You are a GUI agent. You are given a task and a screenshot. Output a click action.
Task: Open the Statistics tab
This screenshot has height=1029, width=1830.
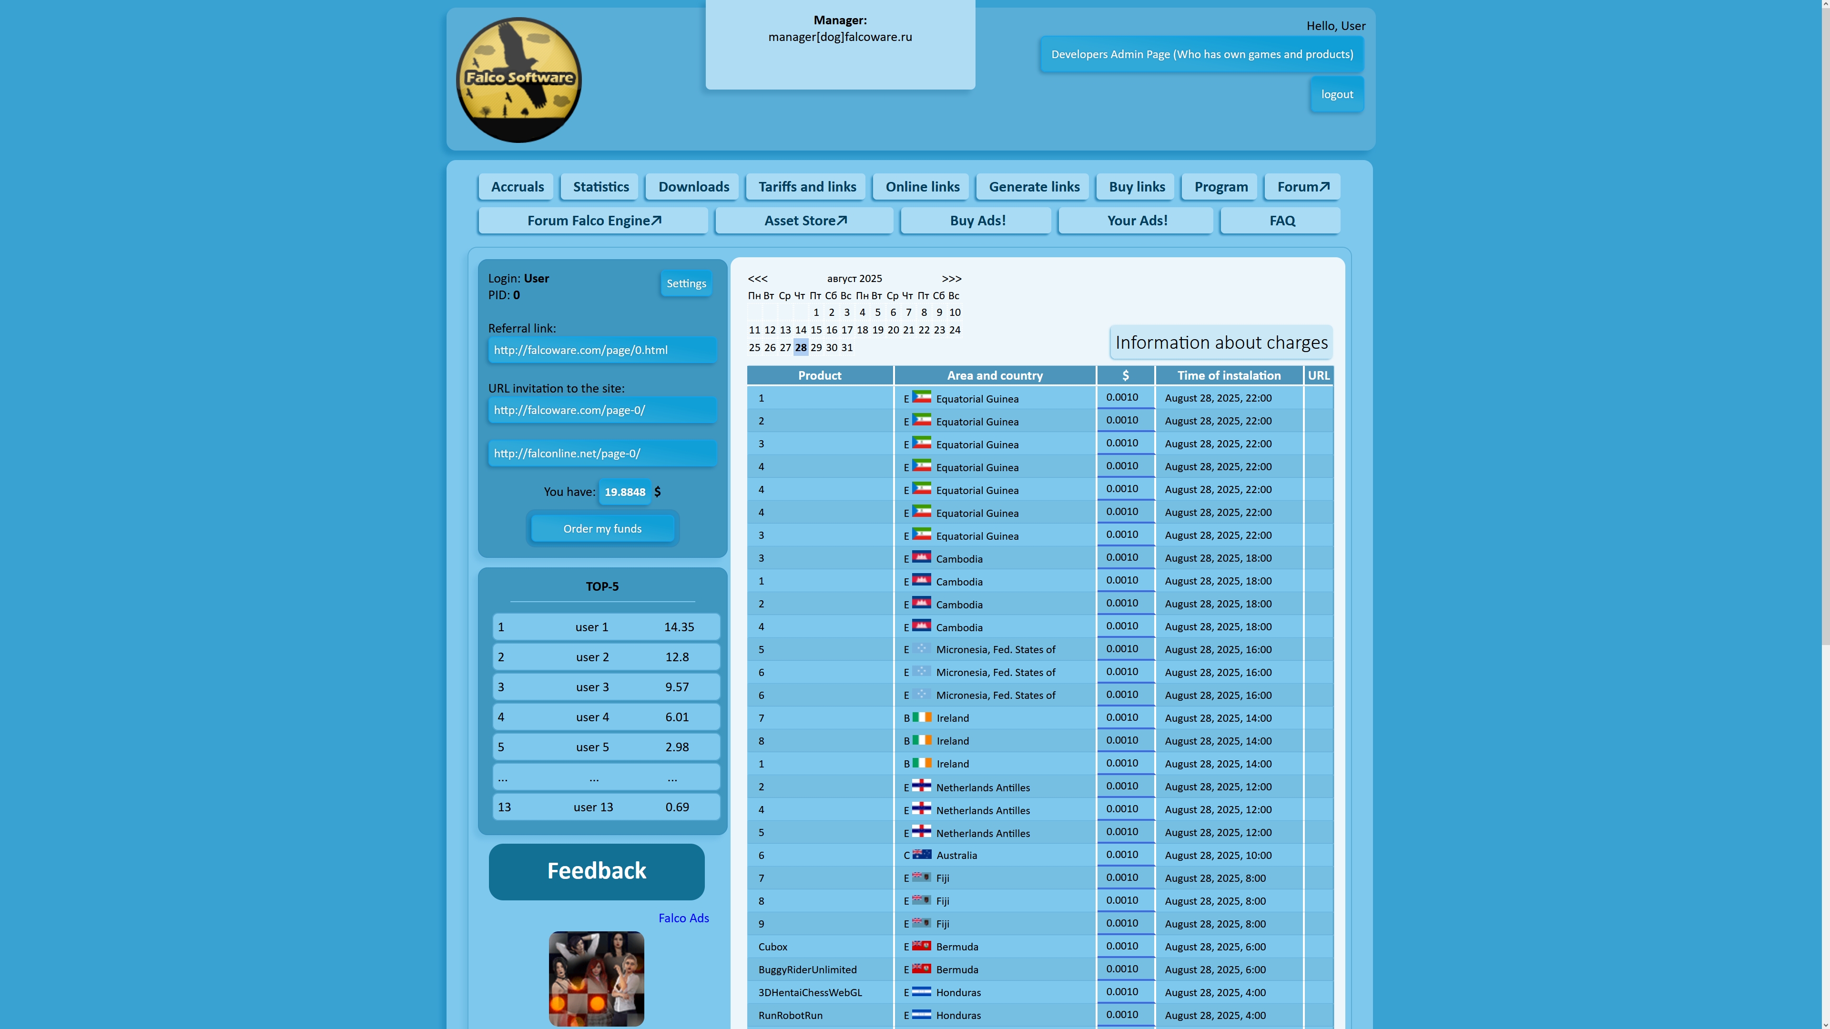[600, 187]
